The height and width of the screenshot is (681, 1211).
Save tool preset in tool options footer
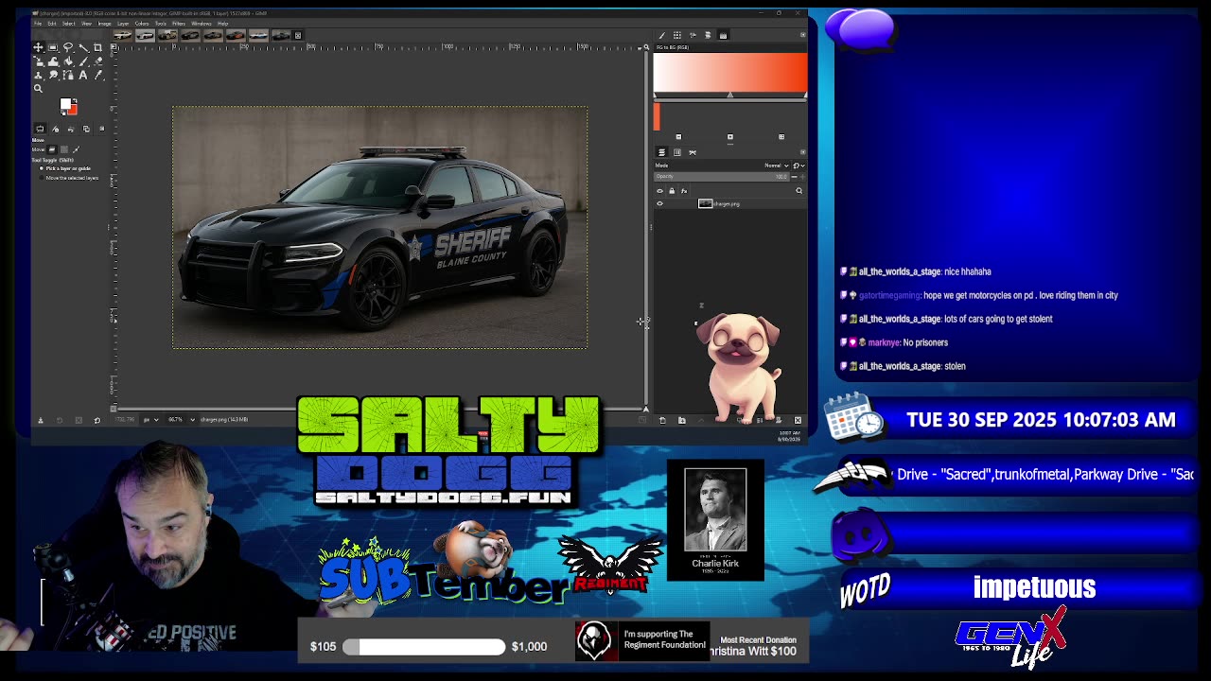tap(40, 420)
